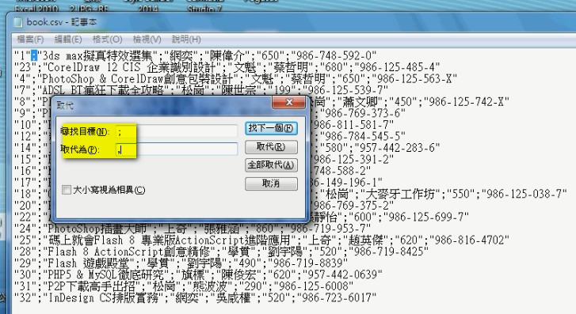Click the text "957-442-283-6" in the line starting "14"
The height and width of the screenshot is (314, 576).
398,148
